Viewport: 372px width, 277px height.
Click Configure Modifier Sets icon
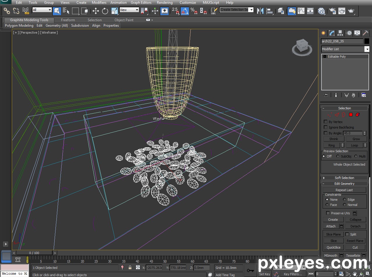point(364,95)
